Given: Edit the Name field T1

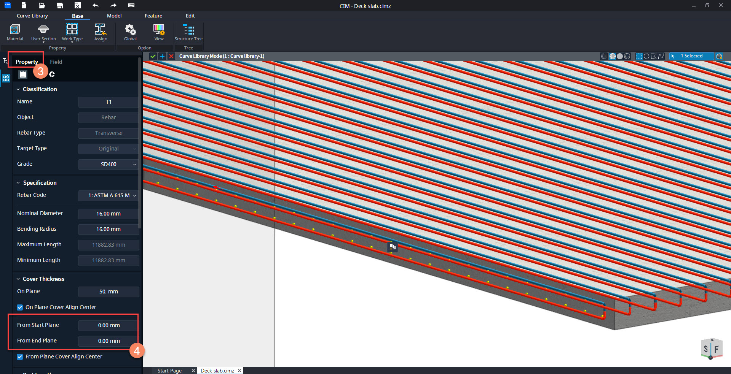Looking at the screenshot, I should click(109, 102).
